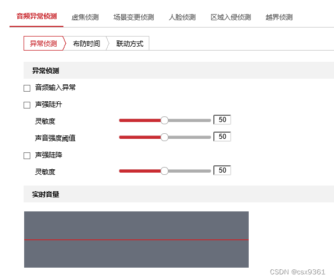The height and width of the screenshot is (280, 334).
Task: Switch to the 布防时间 step
Action: pyautogui.click(x=86, y=43)
